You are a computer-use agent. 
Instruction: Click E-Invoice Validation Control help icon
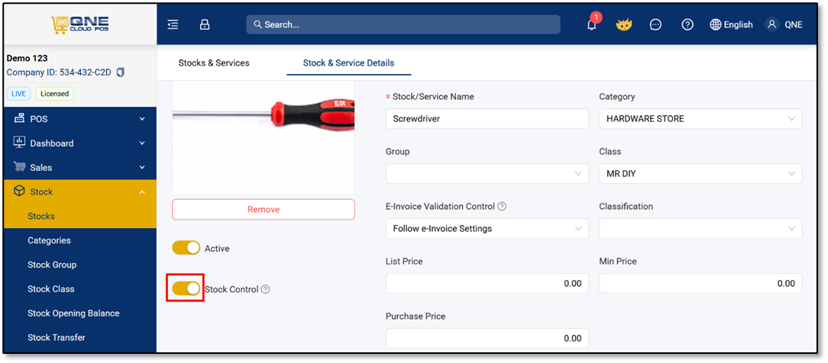(x=502, y=207)
